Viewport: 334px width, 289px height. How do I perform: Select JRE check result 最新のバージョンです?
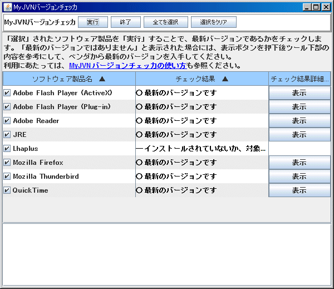pos(180,135)
